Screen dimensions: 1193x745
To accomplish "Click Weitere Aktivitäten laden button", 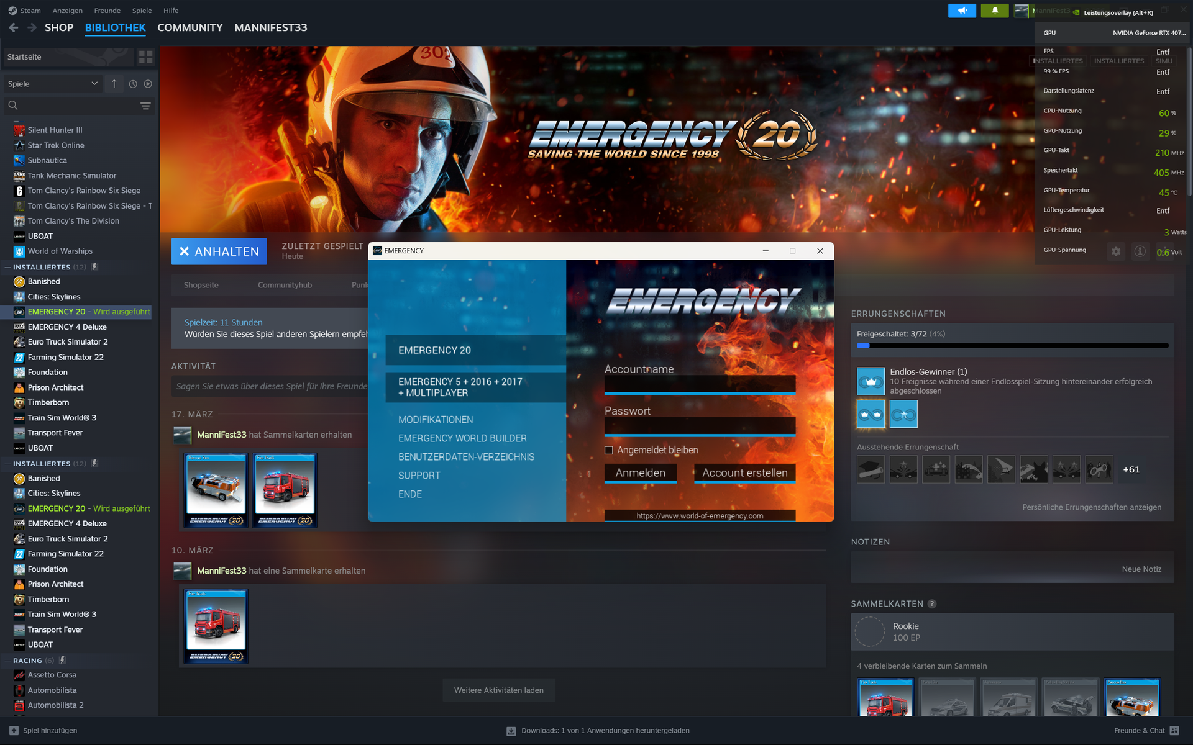I will [498, 690].
